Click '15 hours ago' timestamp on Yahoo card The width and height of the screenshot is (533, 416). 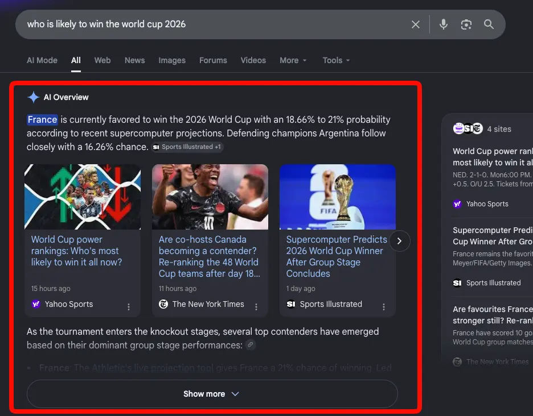pyautogui.click(x=51, y=289)
